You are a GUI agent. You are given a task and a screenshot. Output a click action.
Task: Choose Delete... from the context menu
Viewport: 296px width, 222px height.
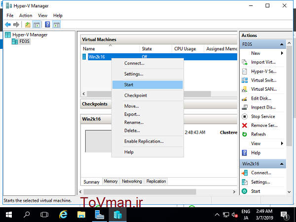click(x=148, y=131)
